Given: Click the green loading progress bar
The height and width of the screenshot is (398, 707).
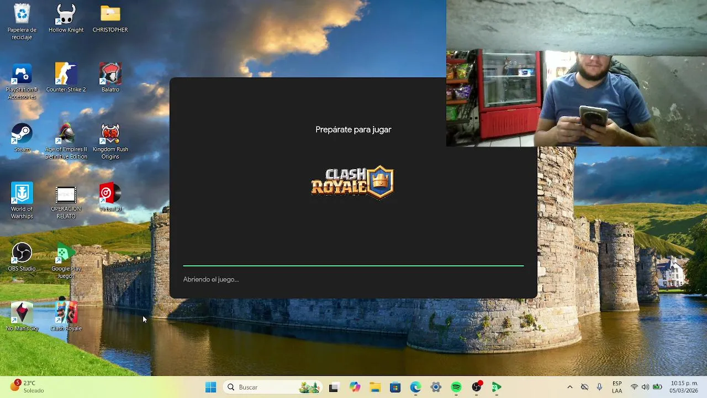Looking at the screenshot, I should (x=353, y=266).
